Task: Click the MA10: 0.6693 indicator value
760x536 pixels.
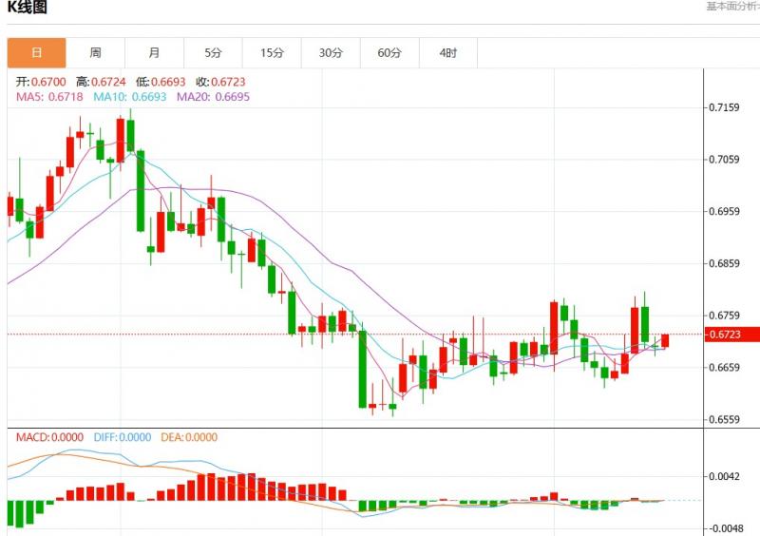Action: click(130, 97)
